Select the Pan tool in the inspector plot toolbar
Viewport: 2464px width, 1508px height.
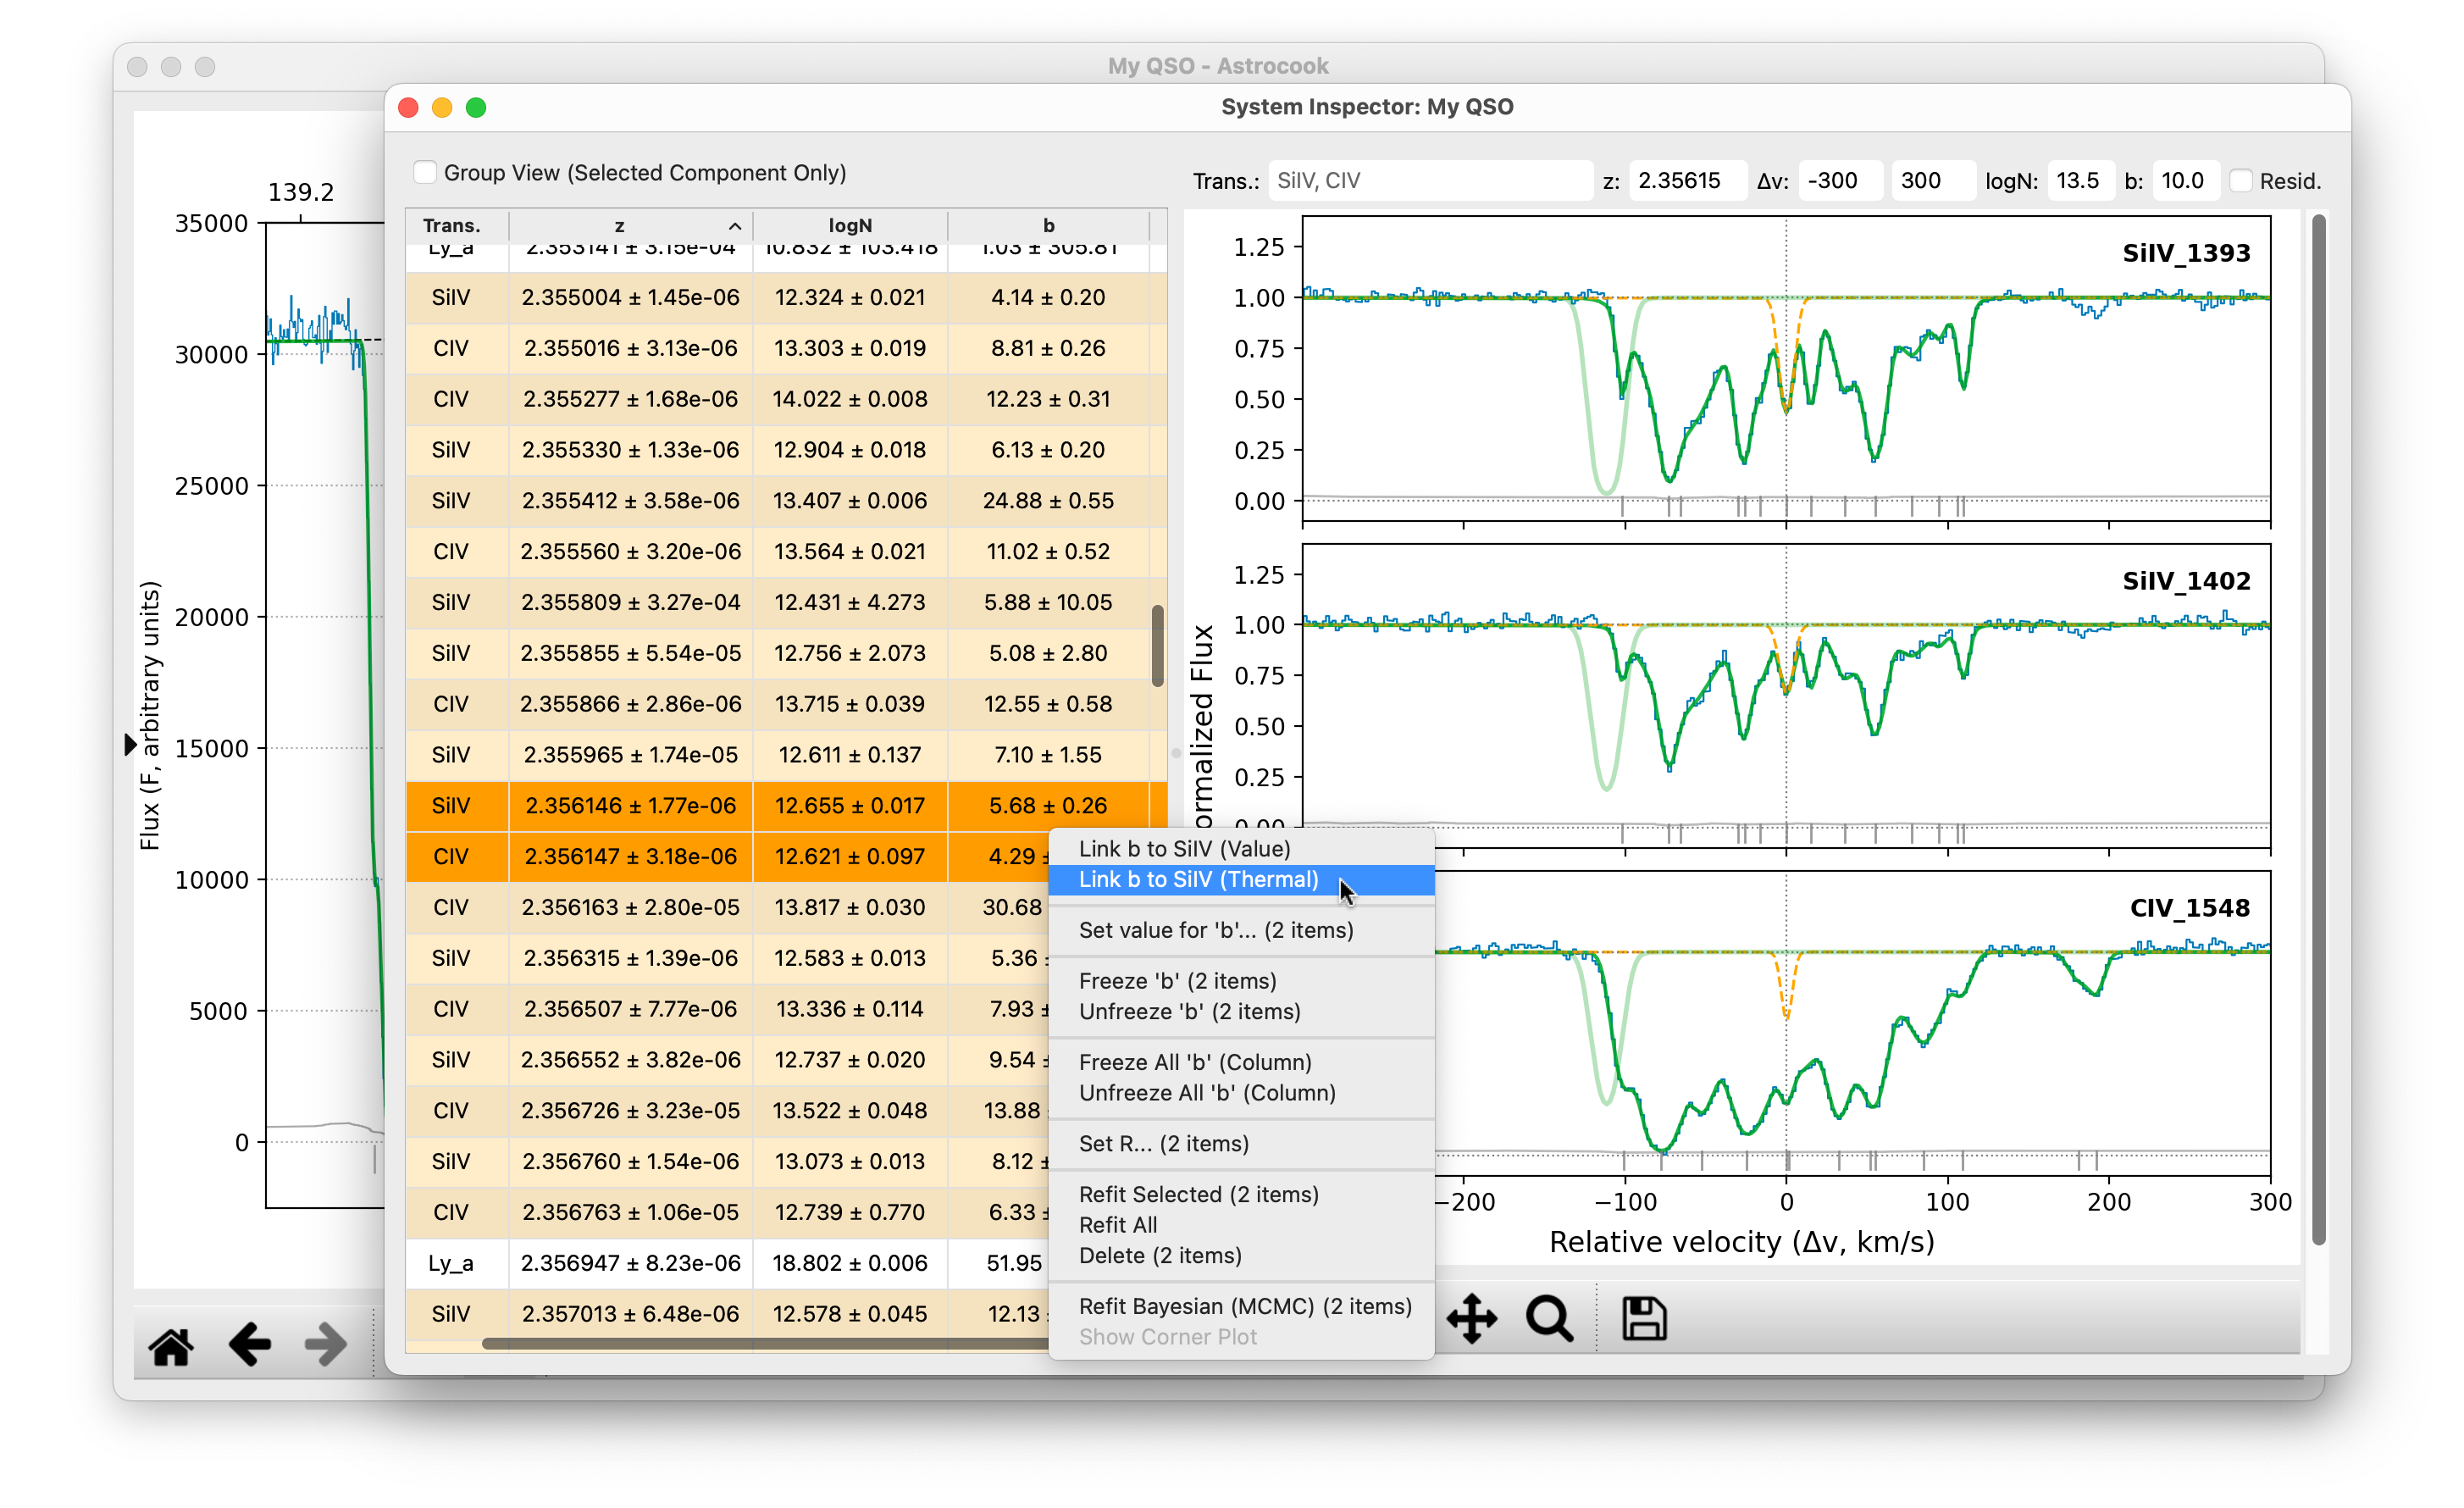click(x=1471, y=1318)
